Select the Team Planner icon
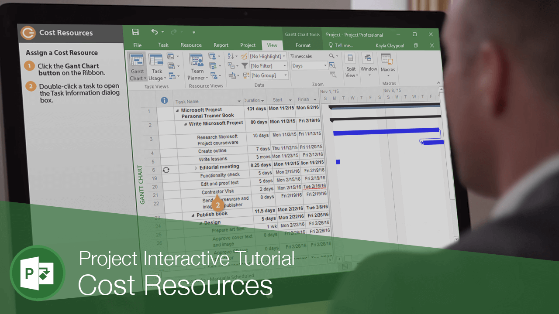Viewport: 559px width, 314px height. (x=197, y=61)
